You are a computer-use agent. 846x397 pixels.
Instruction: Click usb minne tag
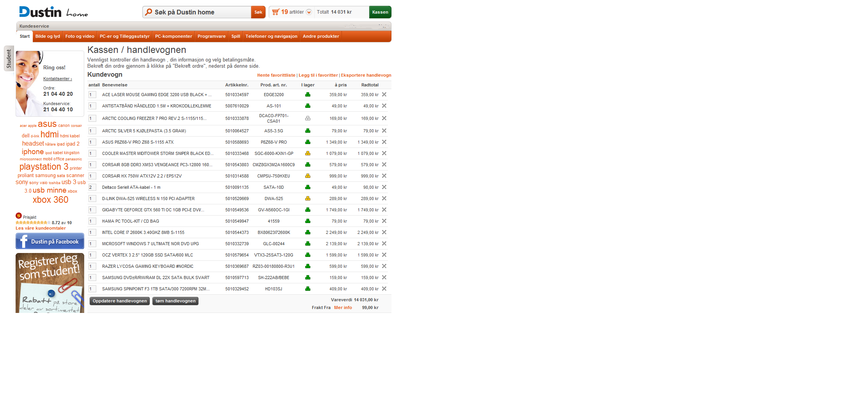[x=50, y=190]
